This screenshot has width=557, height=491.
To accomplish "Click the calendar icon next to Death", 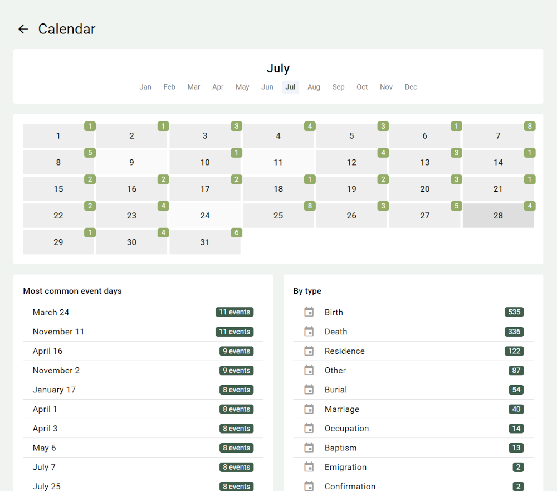I will click(309, 332).
